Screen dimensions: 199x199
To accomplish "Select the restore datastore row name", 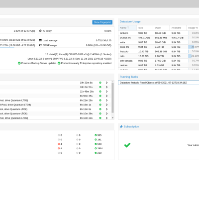I will 123,65.
